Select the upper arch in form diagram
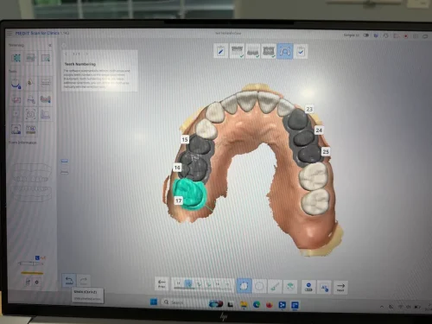Viewport: 432px width, 324px height. 32,173
